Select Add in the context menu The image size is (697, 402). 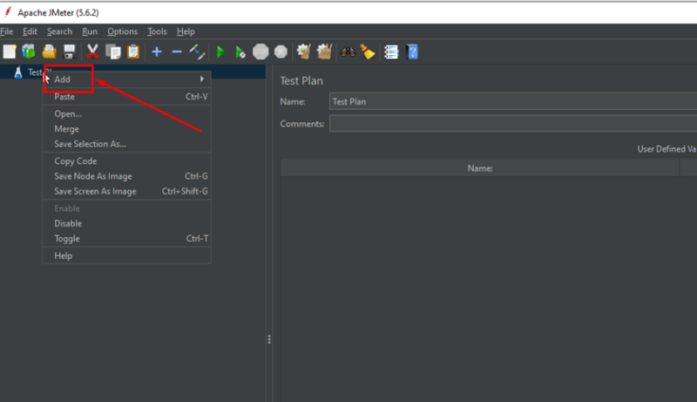coord(126,79)
